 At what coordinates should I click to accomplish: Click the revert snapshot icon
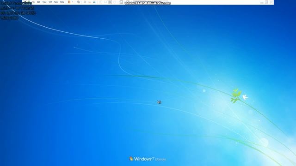[x=90, y=2]
